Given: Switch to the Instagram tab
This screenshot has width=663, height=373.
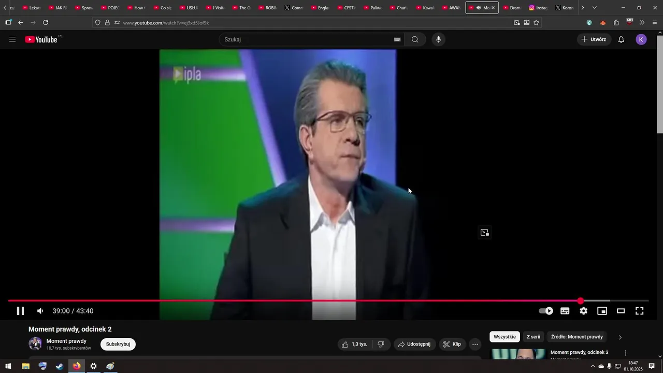Looking at the screenshot, I should (x=538, y=8).
